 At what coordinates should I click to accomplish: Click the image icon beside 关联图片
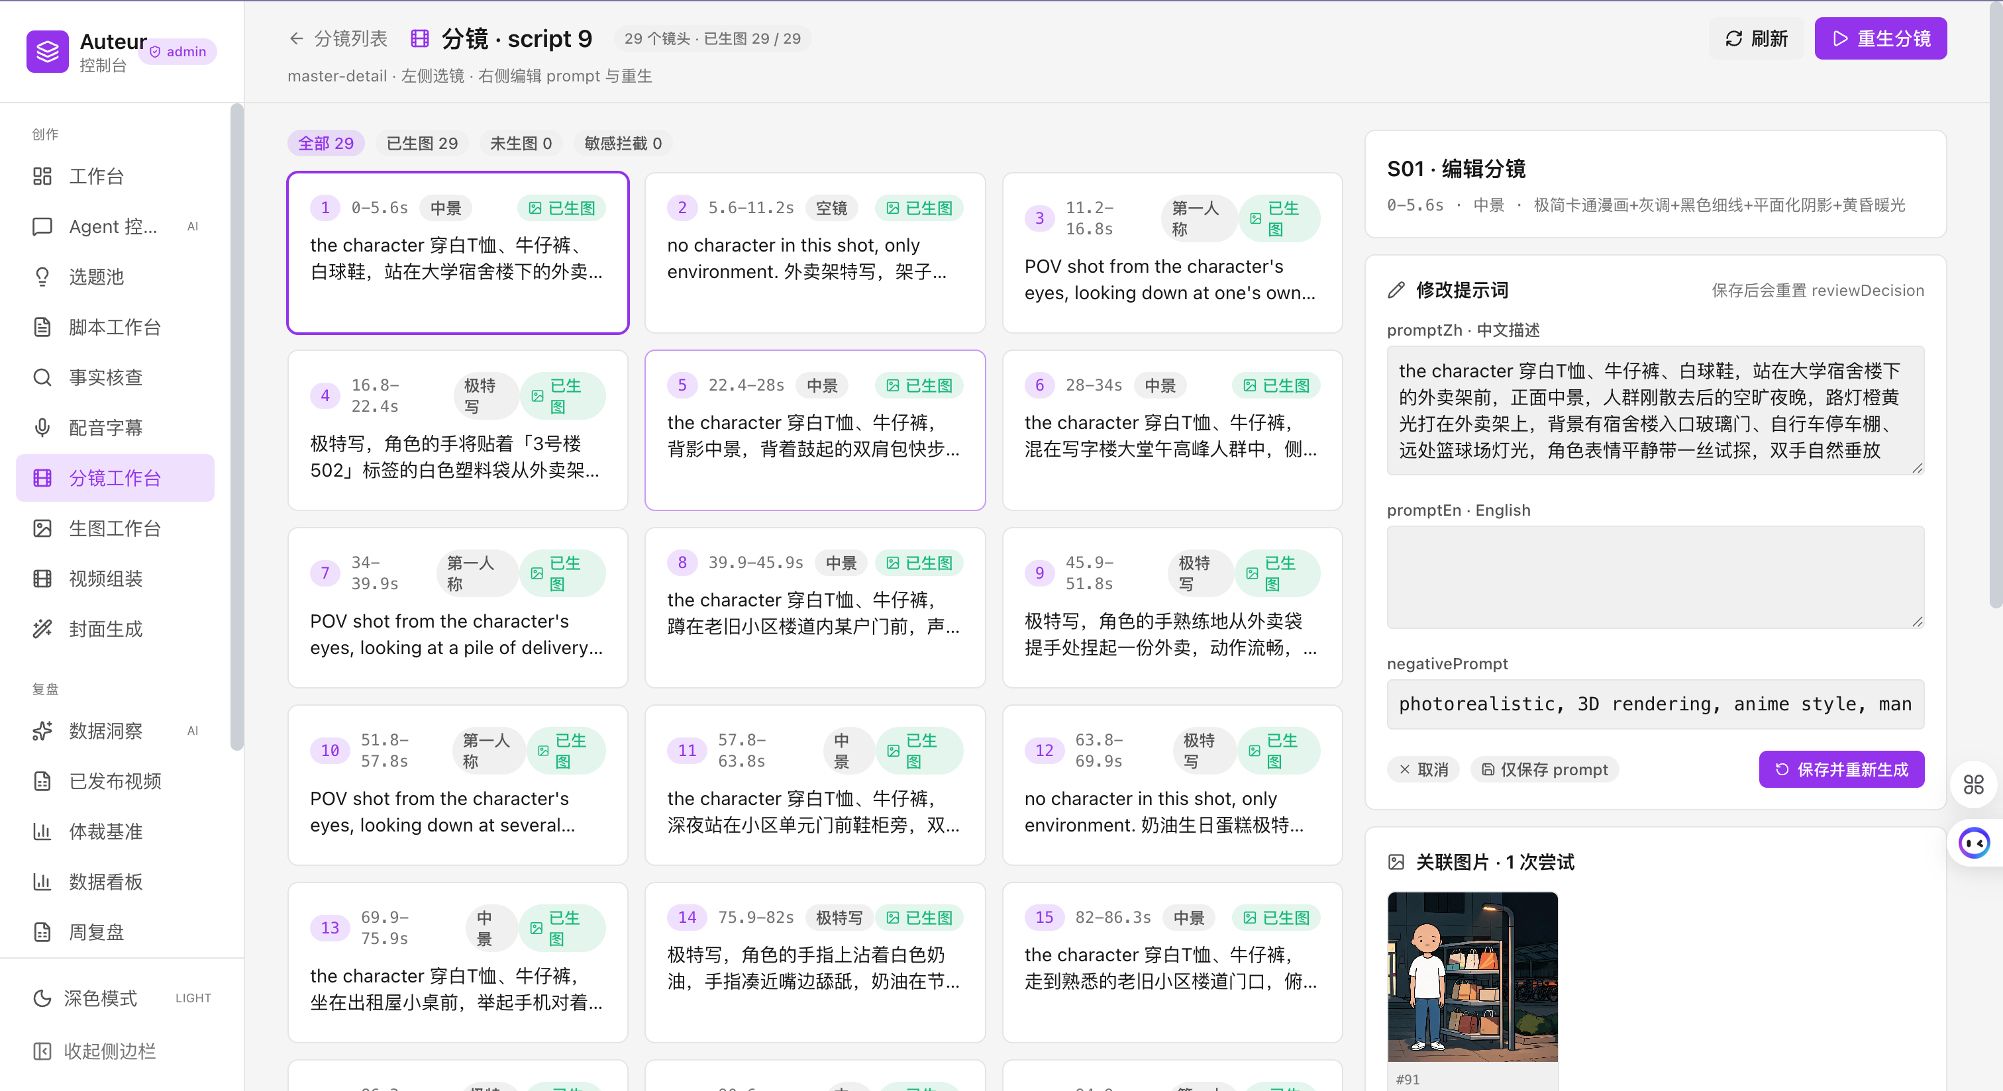pos(1396,862)
